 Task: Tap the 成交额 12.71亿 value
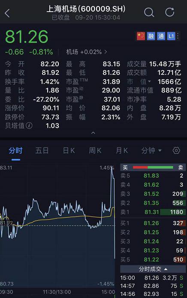tap(169, 72)
